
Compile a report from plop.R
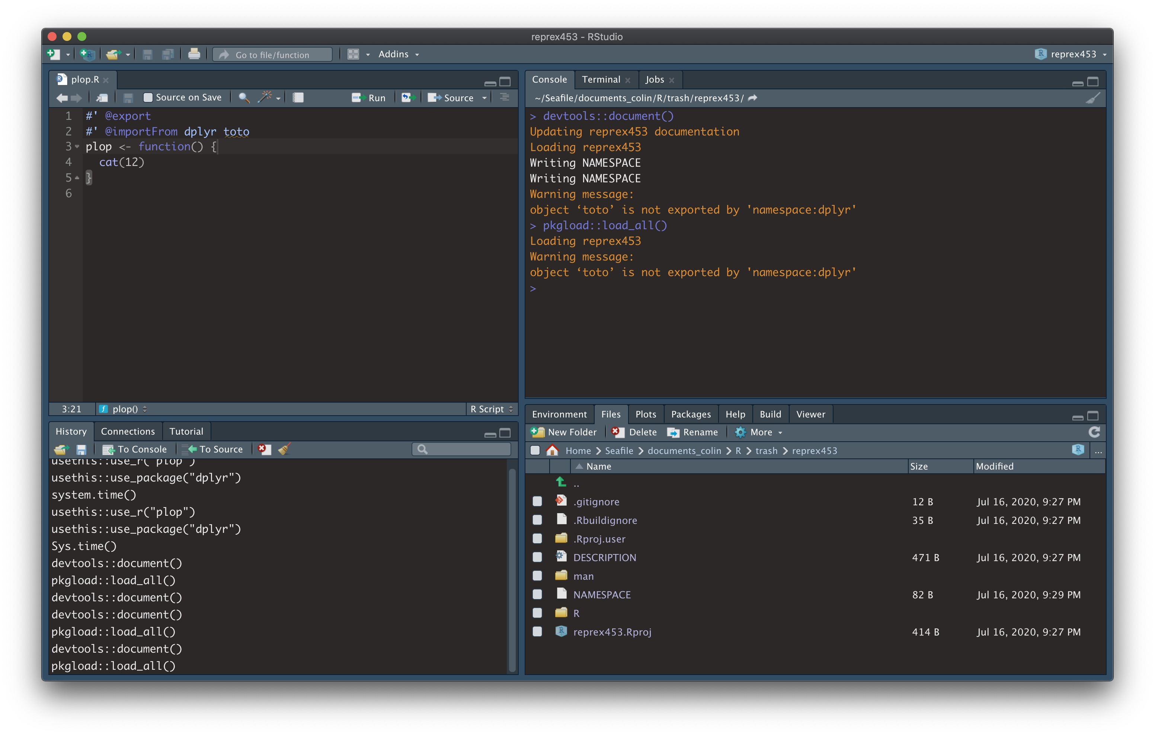pyautogui.click(x=298, y=97)
